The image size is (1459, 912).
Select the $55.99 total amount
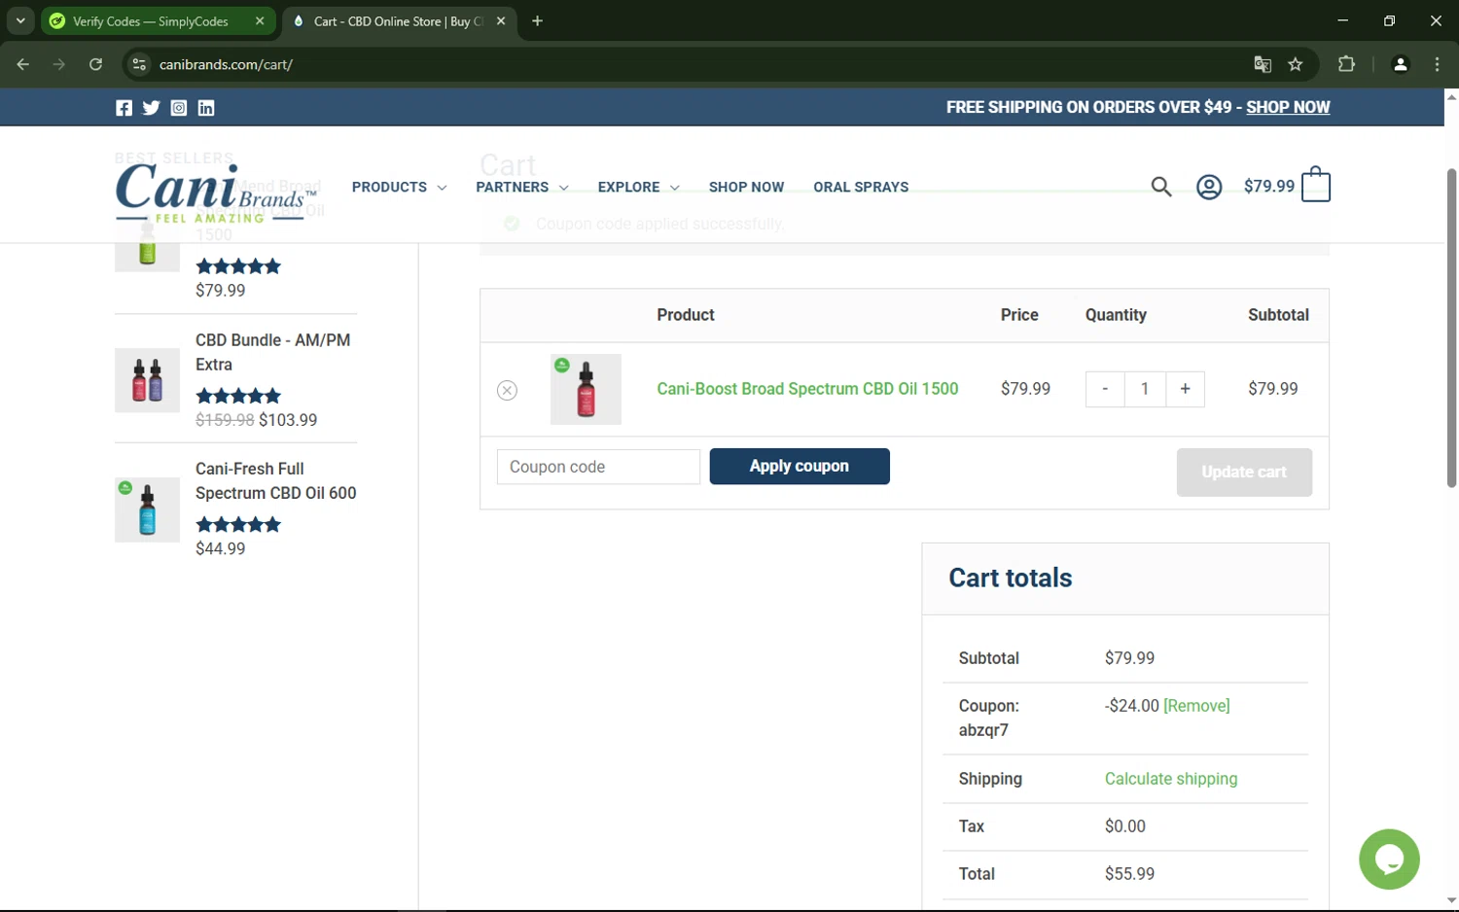pyautogui.click(x=1129, y=874)
